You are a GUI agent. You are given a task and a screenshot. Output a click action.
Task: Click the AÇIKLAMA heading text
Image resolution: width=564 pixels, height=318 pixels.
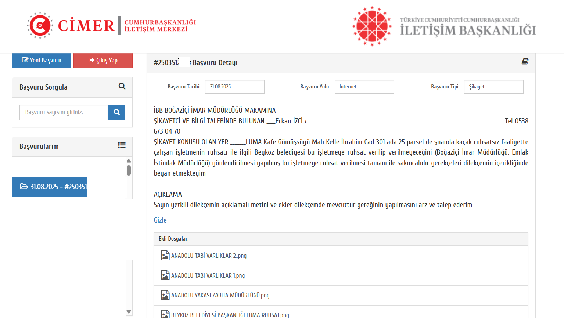(168, 194)
